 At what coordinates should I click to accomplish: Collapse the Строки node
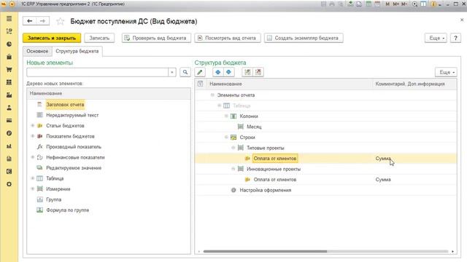pyautogui.click(x=226, y=138)
